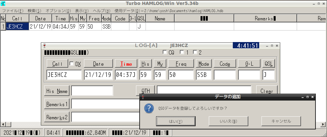The height and width of the screenshot is (137, 327).
Task: Click the 04:34J time cell in row 1
Action: [x=61, y=26]
